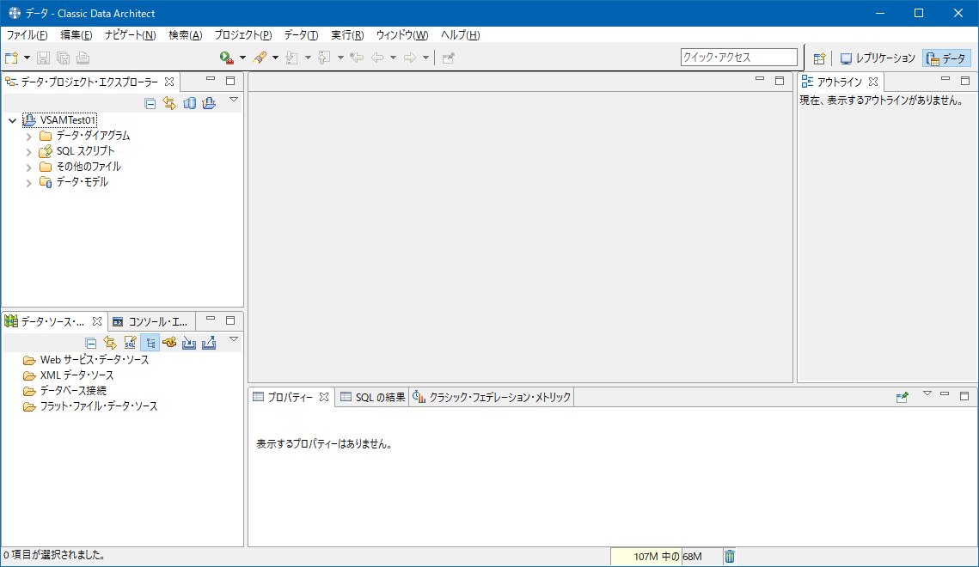Click the Save icon in main toolbar
Image resolution: width=979 pixels, height=567 pixels.
pyautogui.click(x=43, y=58)
